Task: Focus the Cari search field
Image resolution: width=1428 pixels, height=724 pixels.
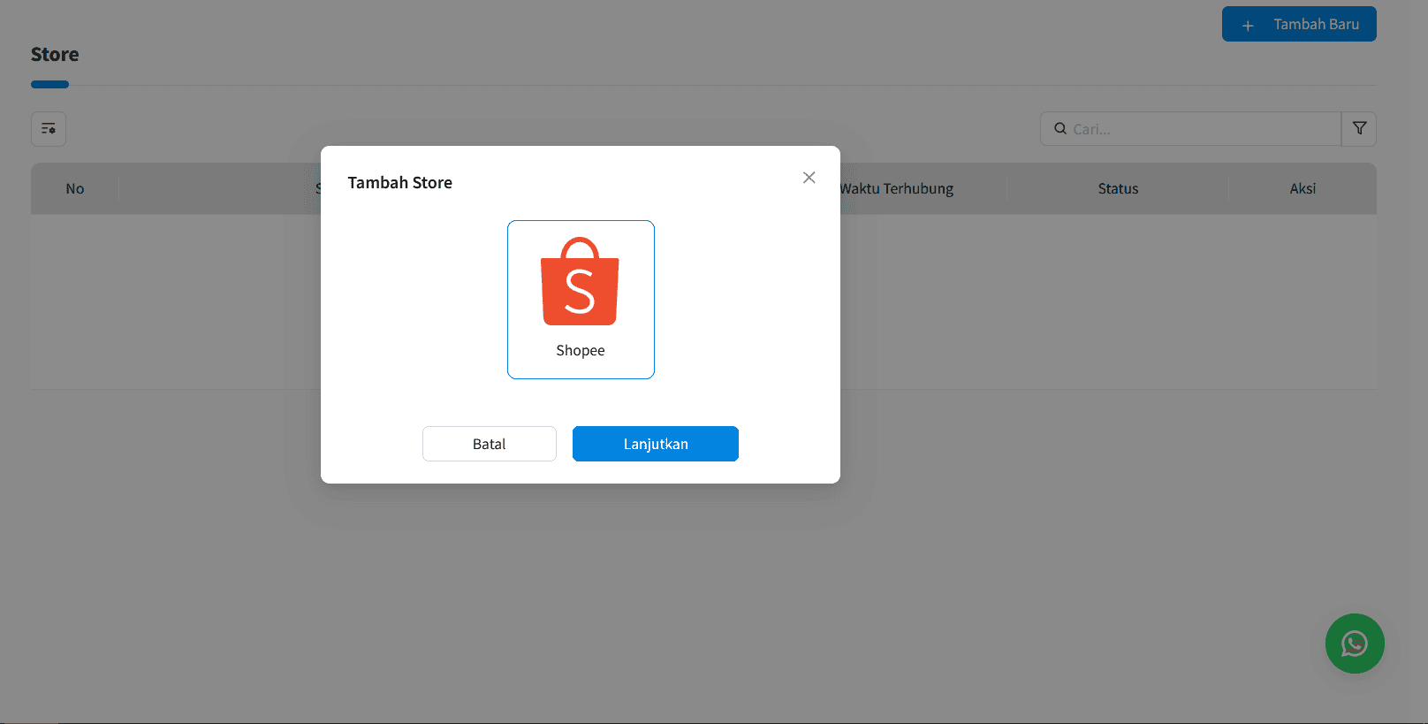Action: 1202,129
